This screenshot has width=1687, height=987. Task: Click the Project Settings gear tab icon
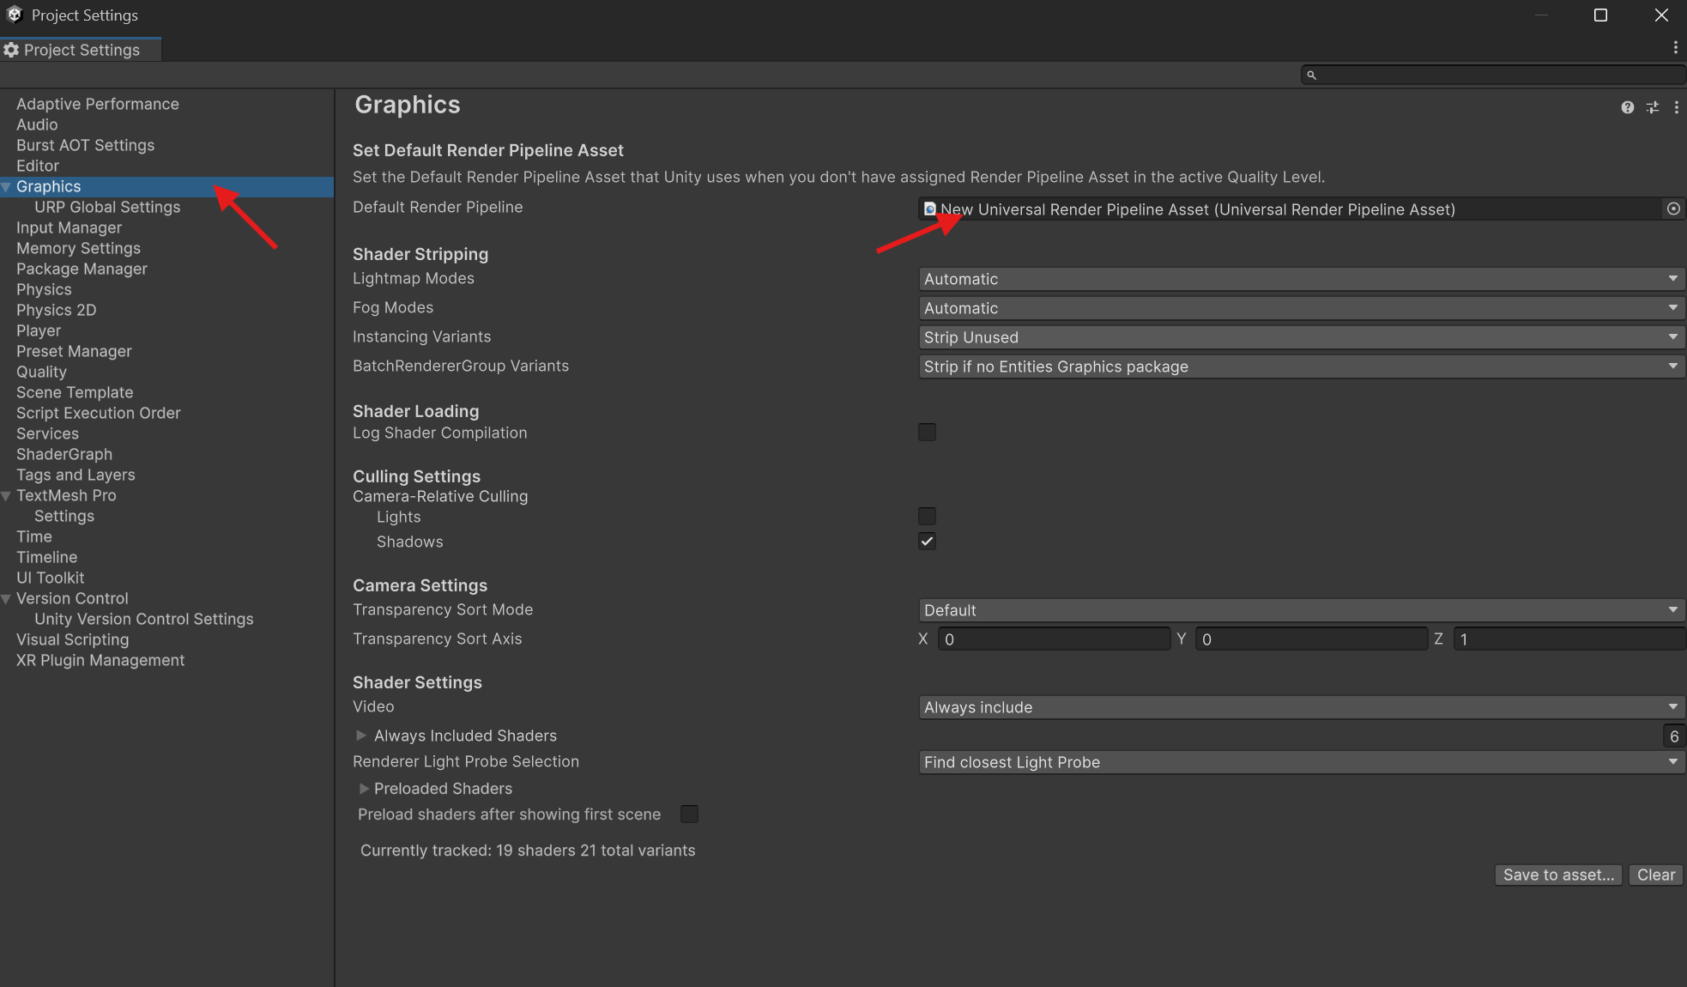click(x=11, y=50)
